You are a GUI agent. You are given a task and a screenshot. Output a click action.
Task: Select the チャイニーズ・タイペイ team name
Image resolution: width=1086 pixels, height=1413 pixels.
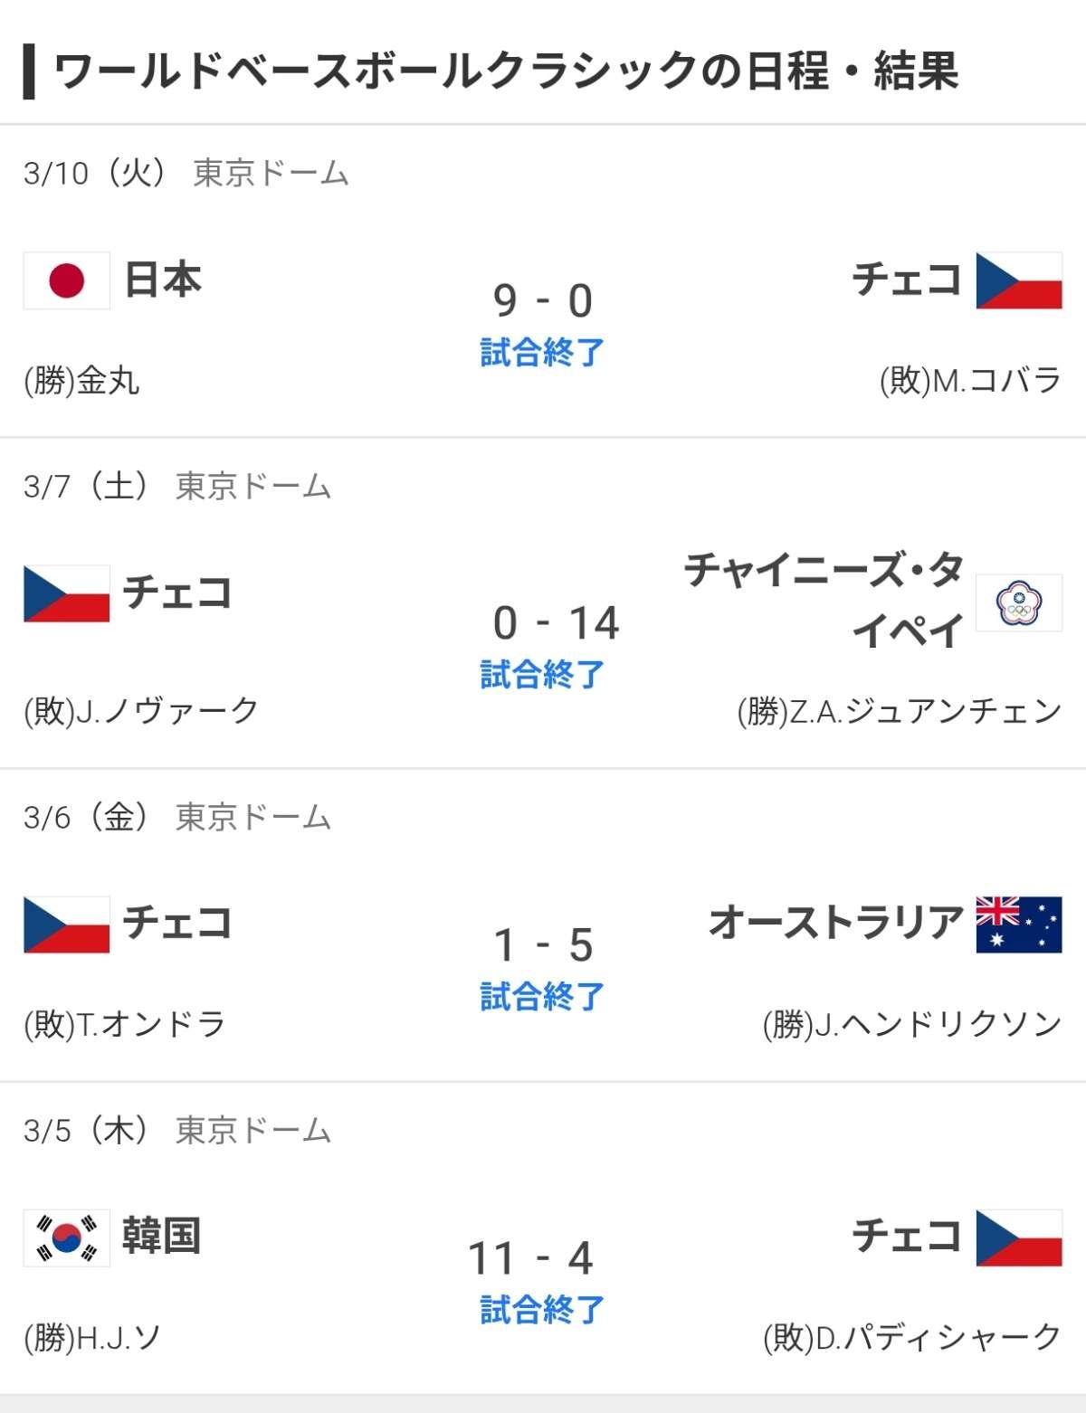(824, 601)
